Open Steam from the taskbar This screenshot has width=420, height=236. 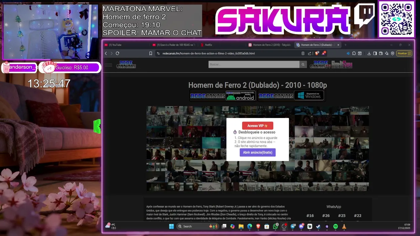(318, 226)
